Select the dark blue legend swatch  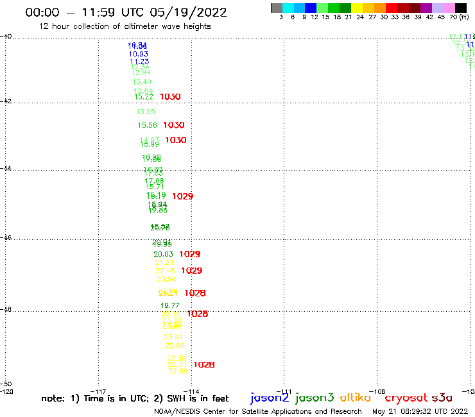tap(311, 8)
